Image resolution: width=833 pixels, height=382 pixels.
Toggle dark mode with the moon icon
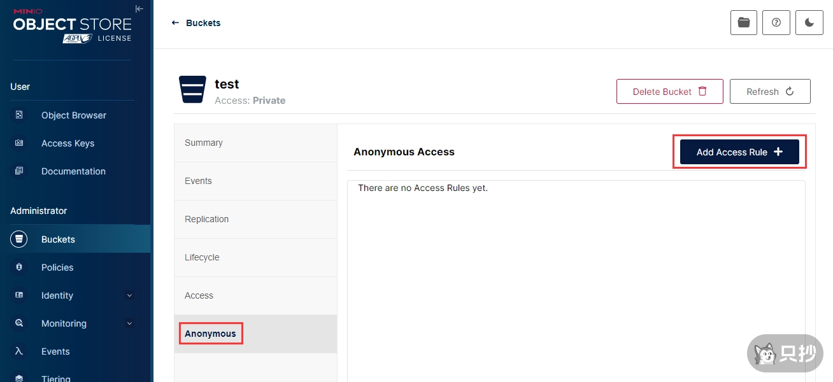809,23
